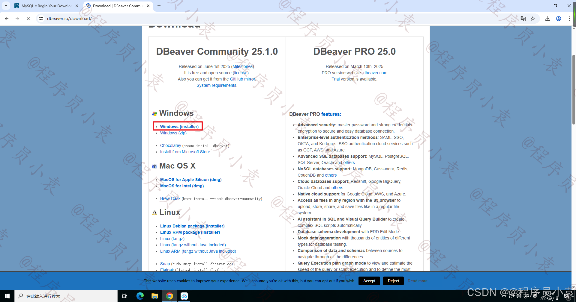The height and width of the screenshot is (302, 576).
Task: Switch to Chrome in the taskbar
Action: [x=169, y=296]
